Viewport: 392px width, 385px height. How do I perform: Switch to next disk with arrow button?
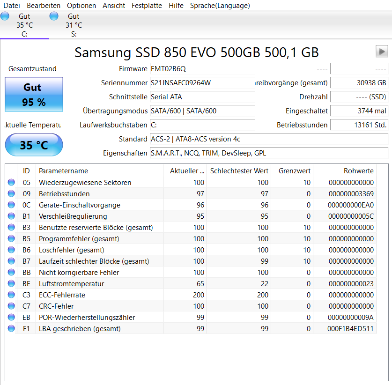tap(382, 52)
